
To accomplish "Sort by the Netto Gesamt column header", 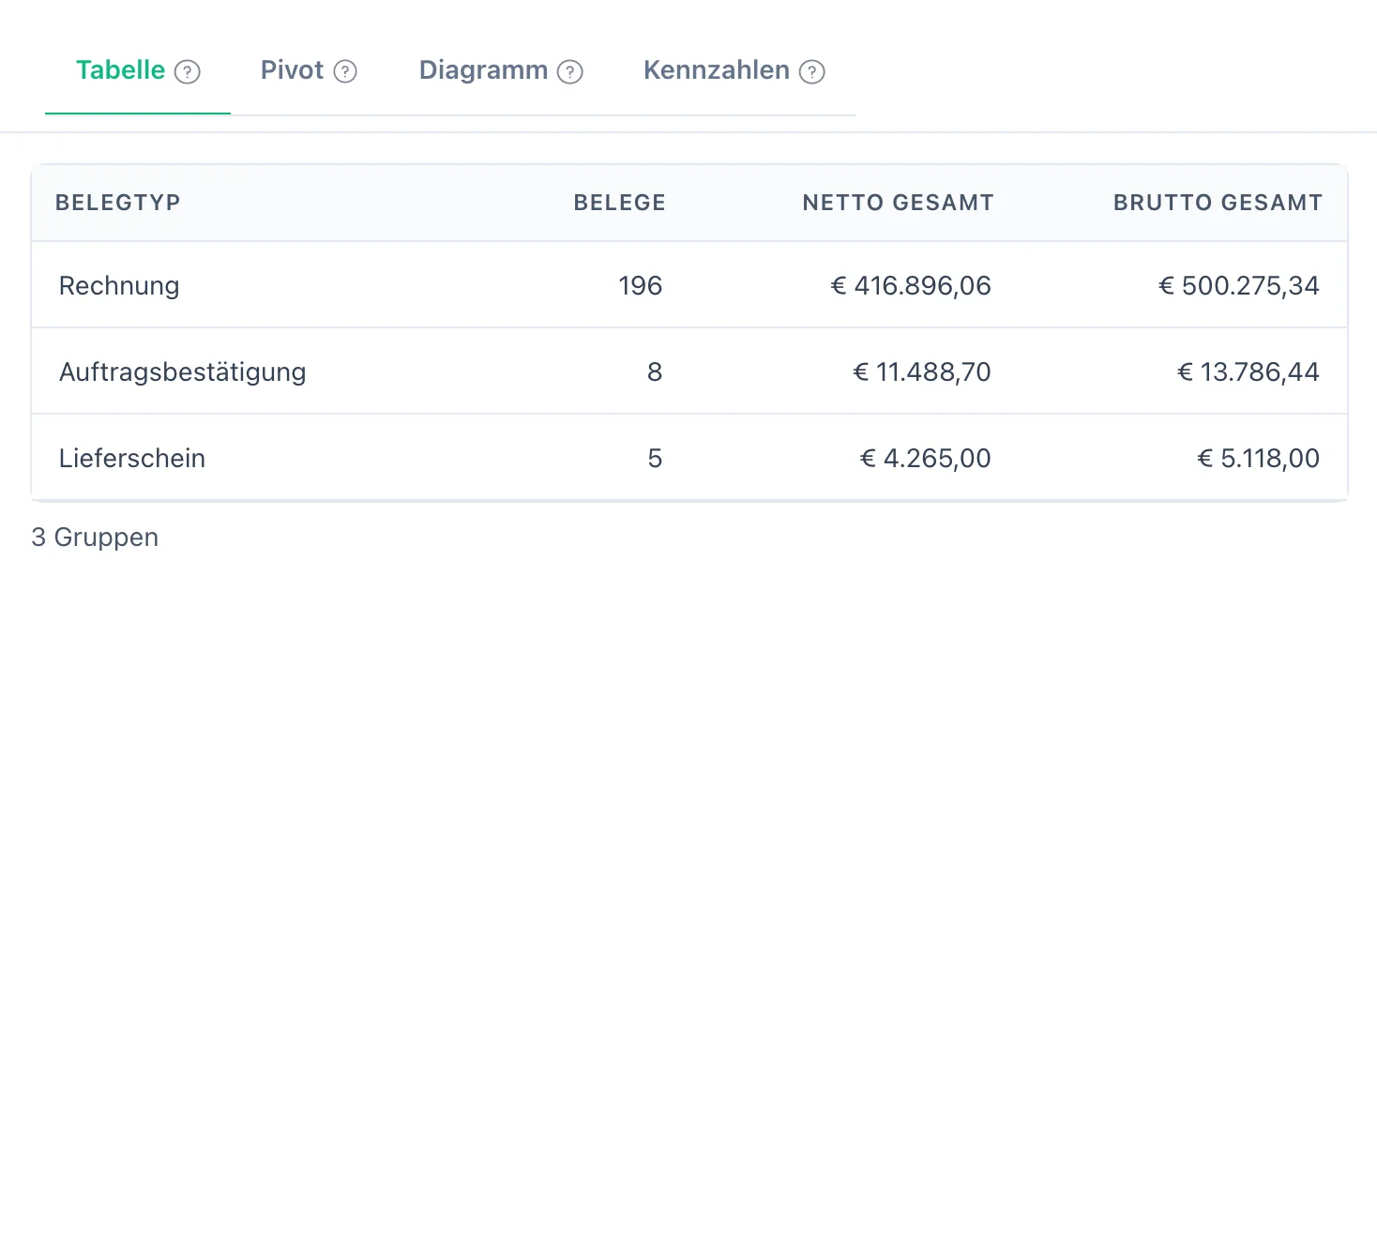I will [898, 203].
